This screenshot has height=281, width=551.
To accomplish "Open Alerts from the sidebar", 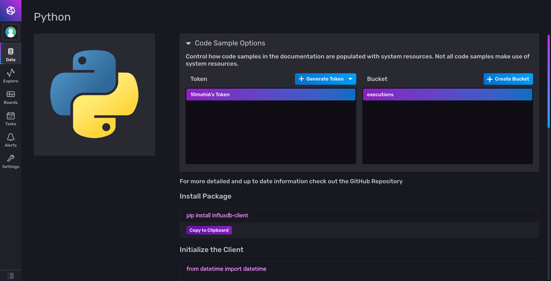I will coord(10,140).
